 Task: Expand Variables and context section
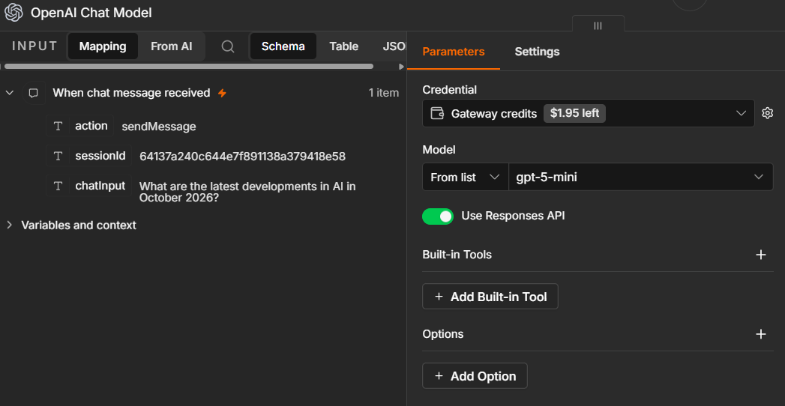[10, 225]
